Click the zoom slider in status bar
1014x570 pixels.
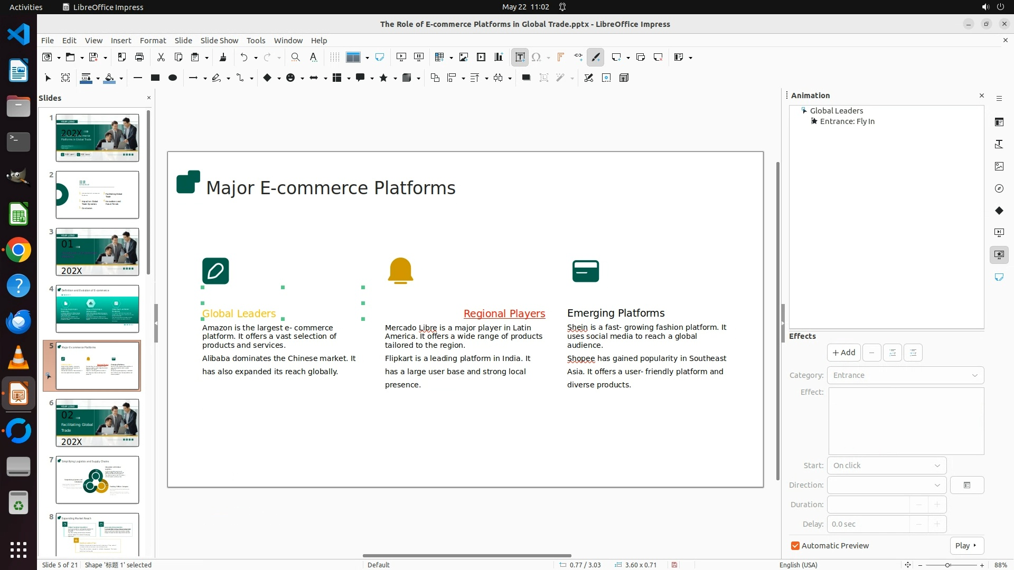click(x=947, y=565)
